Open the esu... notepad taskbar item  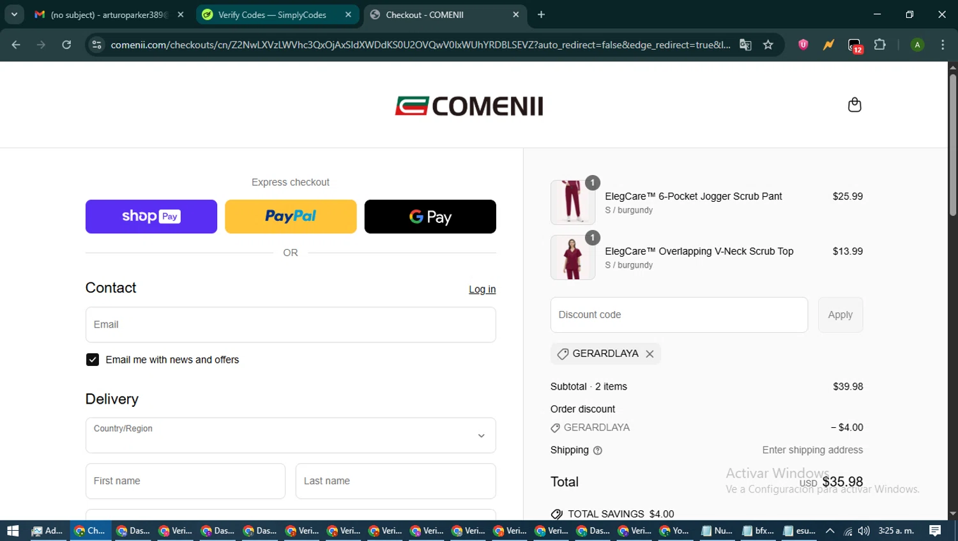(x=800, y=531)
